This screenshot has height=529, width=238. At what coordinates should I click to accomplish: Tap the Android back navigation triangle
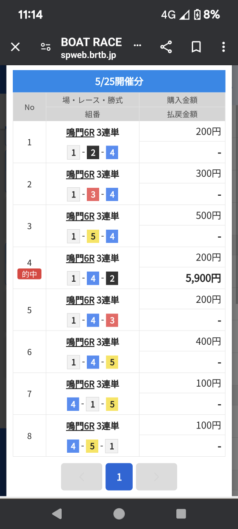click(57, 514)
